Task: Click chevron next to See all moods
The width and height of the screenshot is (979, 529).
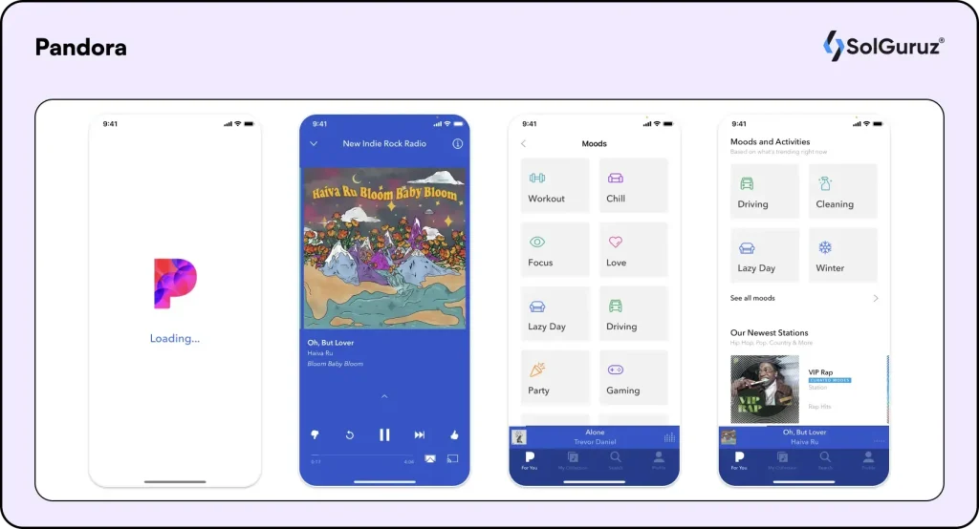Action: pos(876,298)
